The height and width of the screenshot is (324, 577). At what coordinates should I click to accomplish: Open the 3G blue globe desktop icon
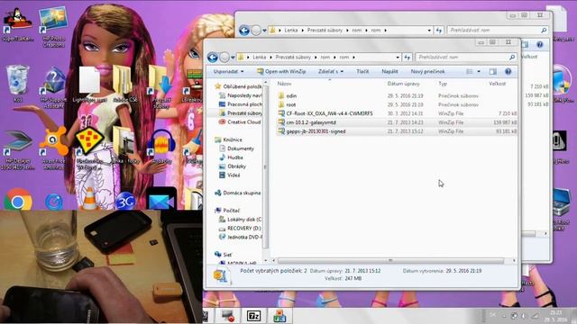point(125,201)
